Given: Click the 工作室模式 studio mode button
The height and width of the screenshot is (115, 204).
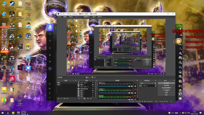Looking at the screenshot, I should [x=166, y=90].
